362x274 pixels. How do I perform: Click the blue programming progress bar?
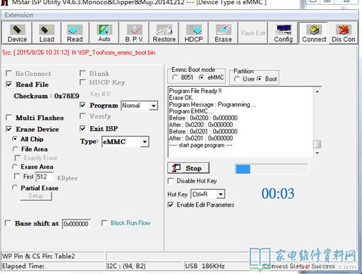point(271,169)
